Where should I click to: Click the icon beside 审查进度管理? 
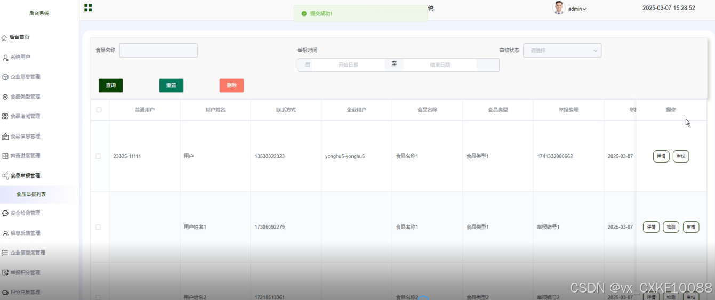click(5, 156)
